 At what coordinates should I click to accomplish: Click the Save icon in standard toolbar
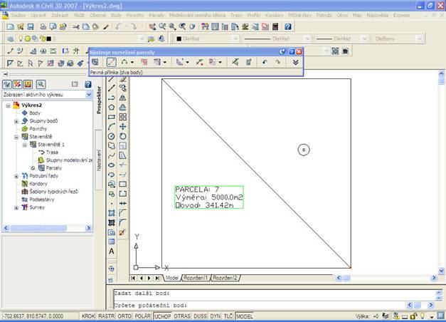[x=31, y=27]
